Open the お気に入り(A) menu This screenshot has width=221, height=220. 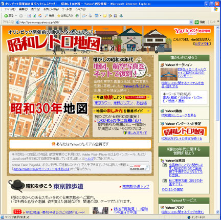tap(51, 9)
